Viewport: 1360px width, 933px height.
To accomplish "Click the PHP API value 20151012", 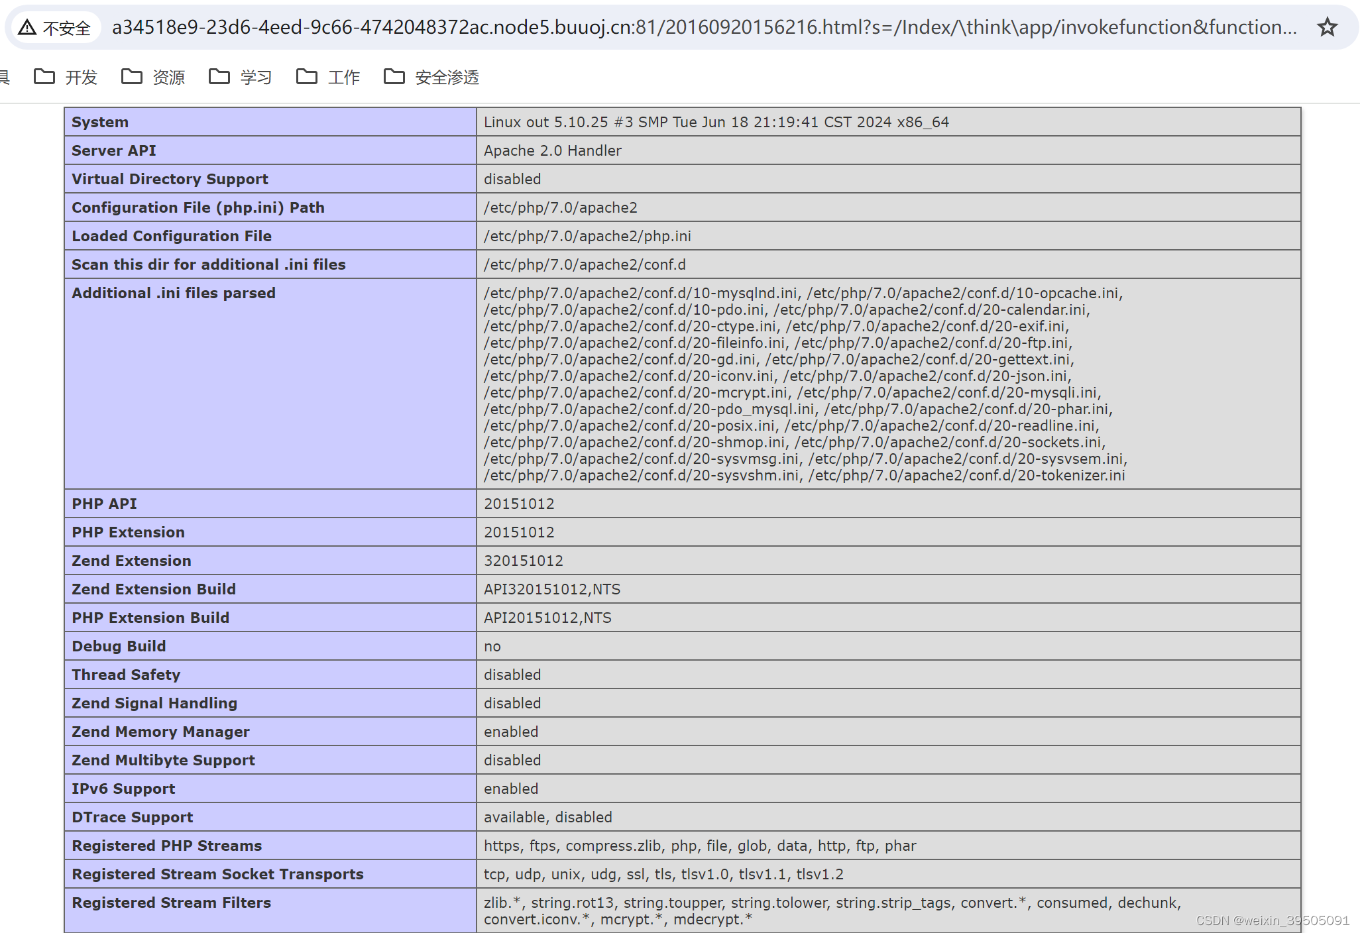I will [x=518, y=504].
